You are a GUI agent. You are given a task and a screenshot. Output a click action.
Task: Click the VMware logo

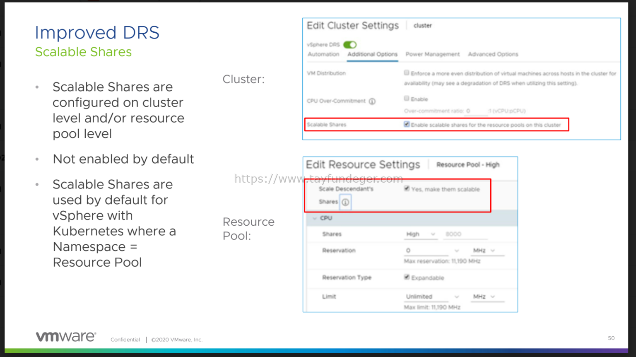click(65, 336)
